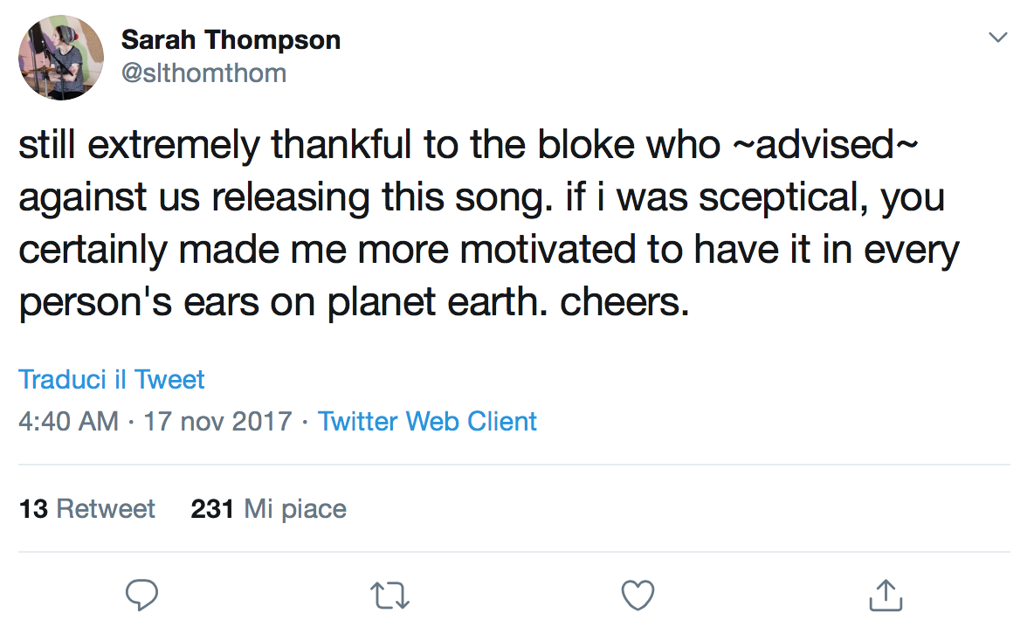Click the number 231 in likes count
Screen dimensions: 1034x634
point(212,508)
